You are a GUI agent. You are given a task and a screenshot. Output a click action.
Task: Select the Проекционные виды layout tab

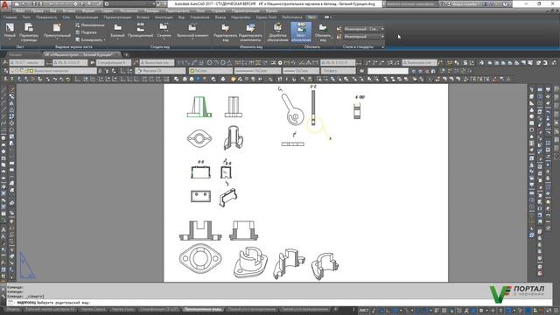203,309
